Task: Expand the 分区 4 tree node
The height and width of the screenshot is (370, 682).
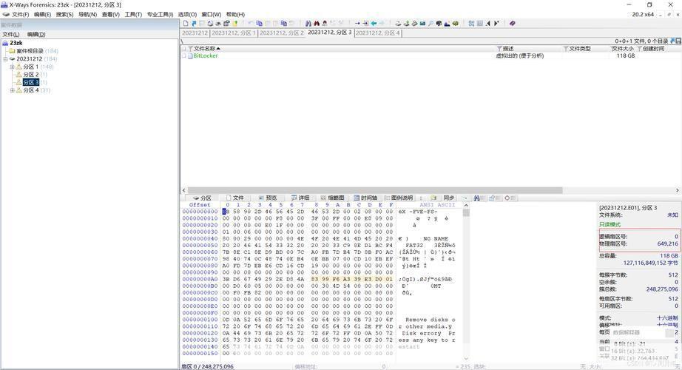Action: (x=12, y=90)
